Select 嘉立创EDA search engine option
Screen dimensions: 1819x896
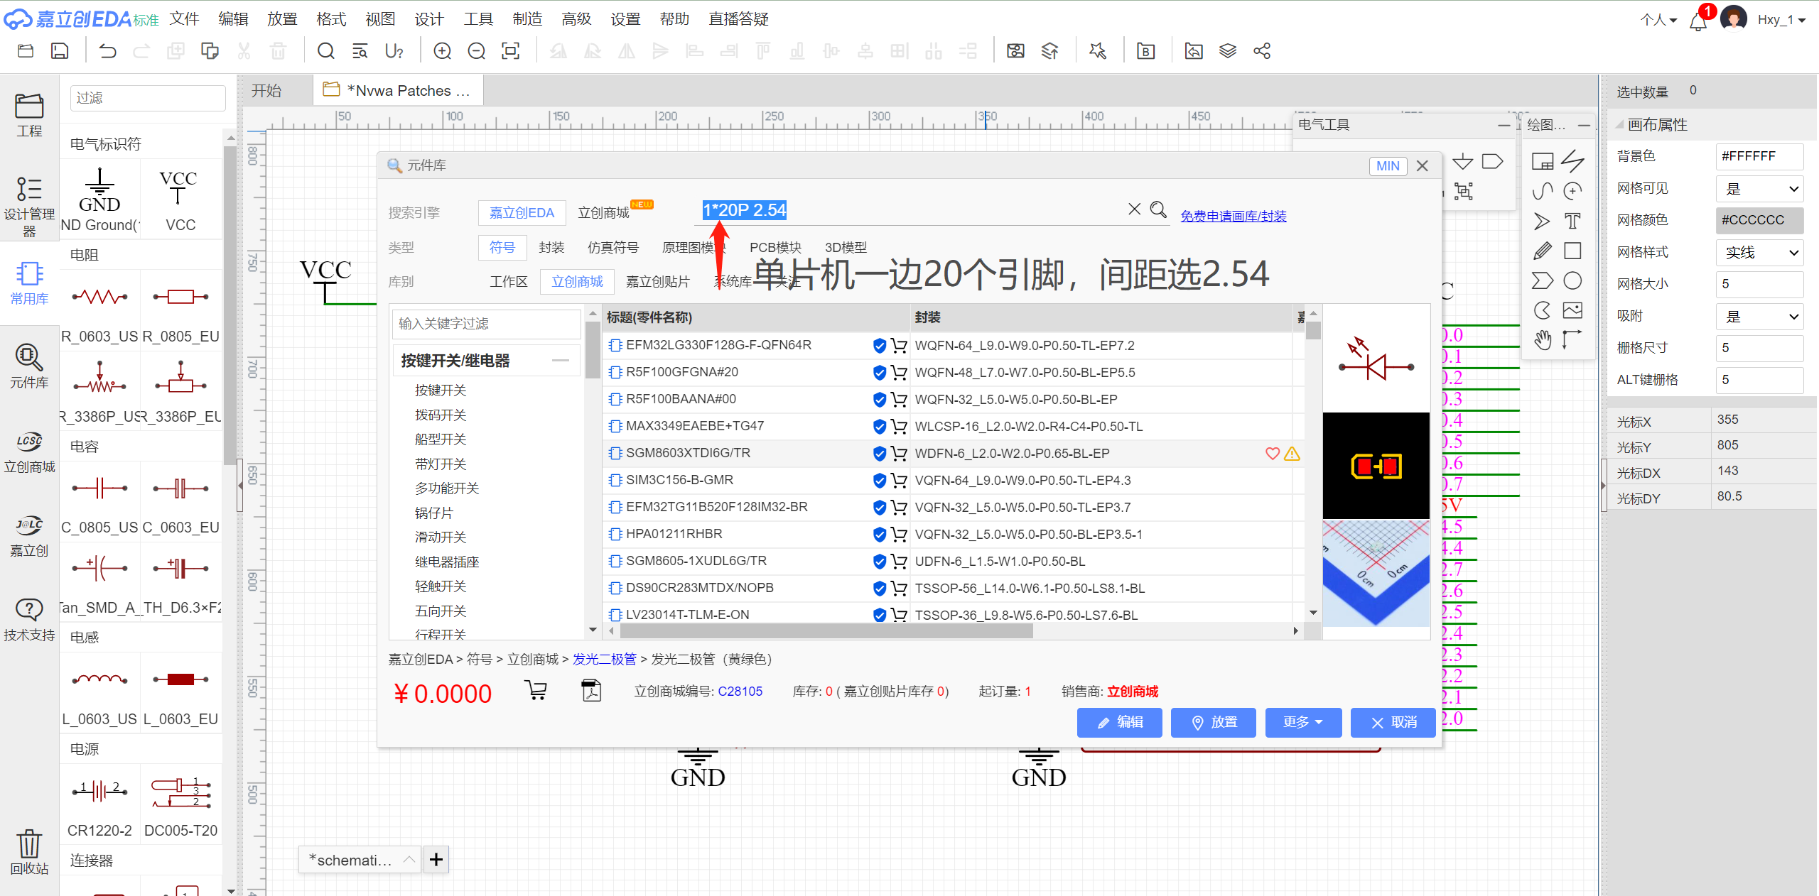pyautogui.click(x=522, y=213)
